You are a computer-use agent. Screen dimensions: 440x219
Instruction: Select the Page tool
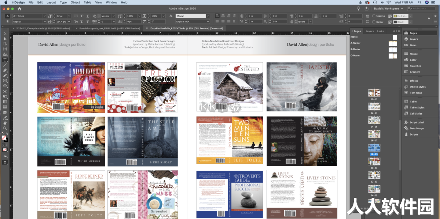[x=5, y=44]
